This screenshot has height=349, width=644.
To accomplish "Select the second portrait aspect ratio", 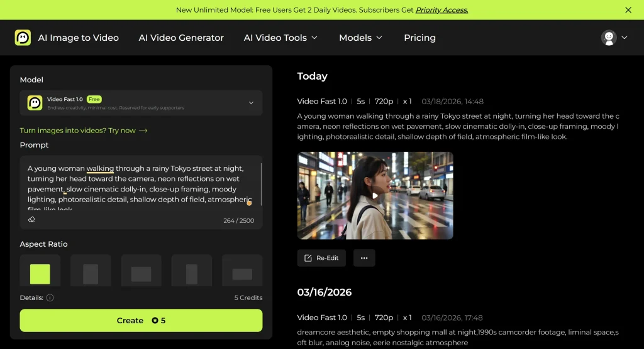I will (91, 271).
